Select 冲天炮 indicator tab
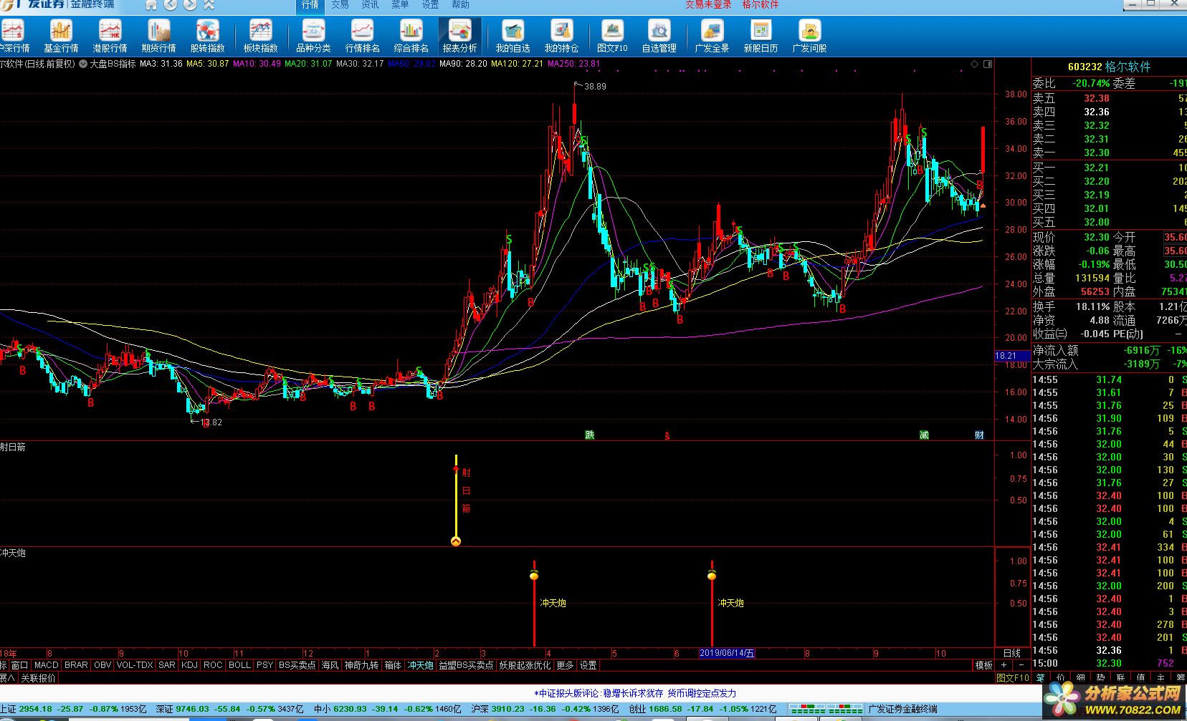The height and width of the screenshot is (721, 1187). coord(421,665)
